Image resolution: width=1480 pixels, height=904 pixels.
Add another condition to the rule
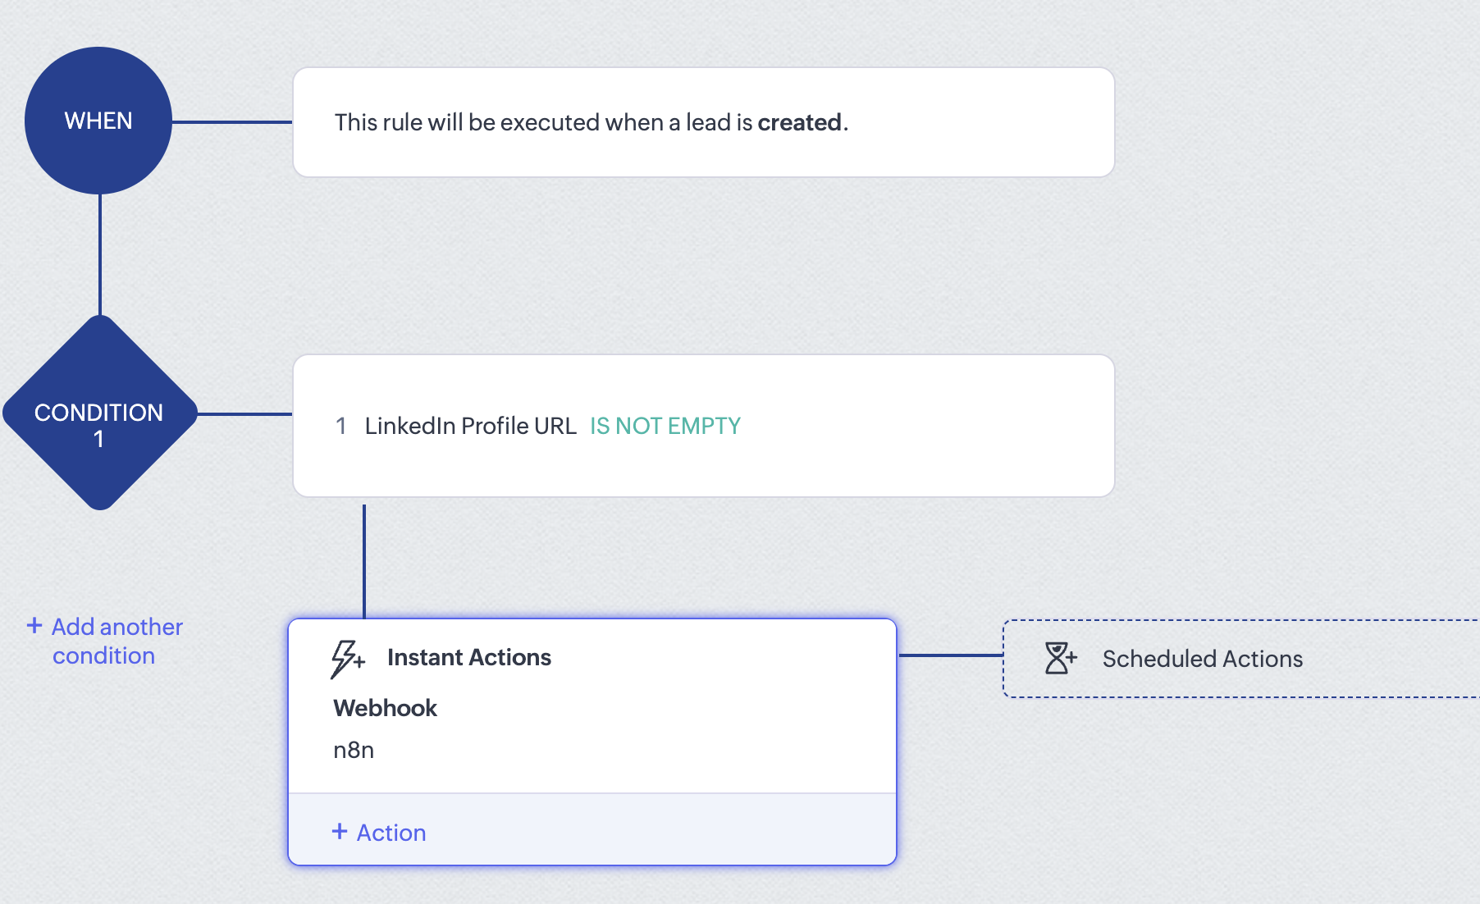coord(116,641)
